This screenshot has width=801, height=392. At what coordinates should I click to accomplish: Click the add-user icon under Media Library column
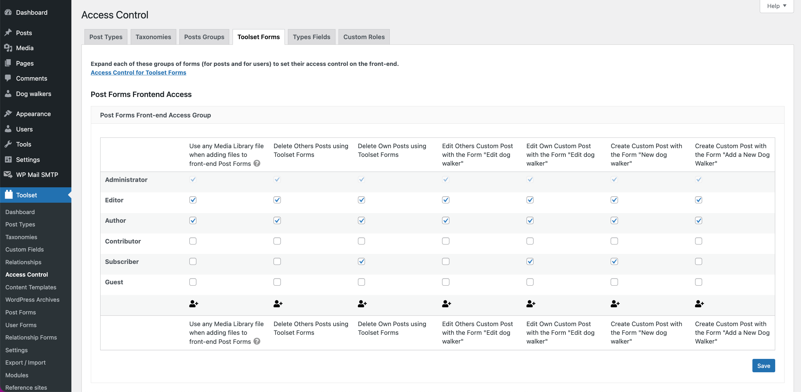194,304
